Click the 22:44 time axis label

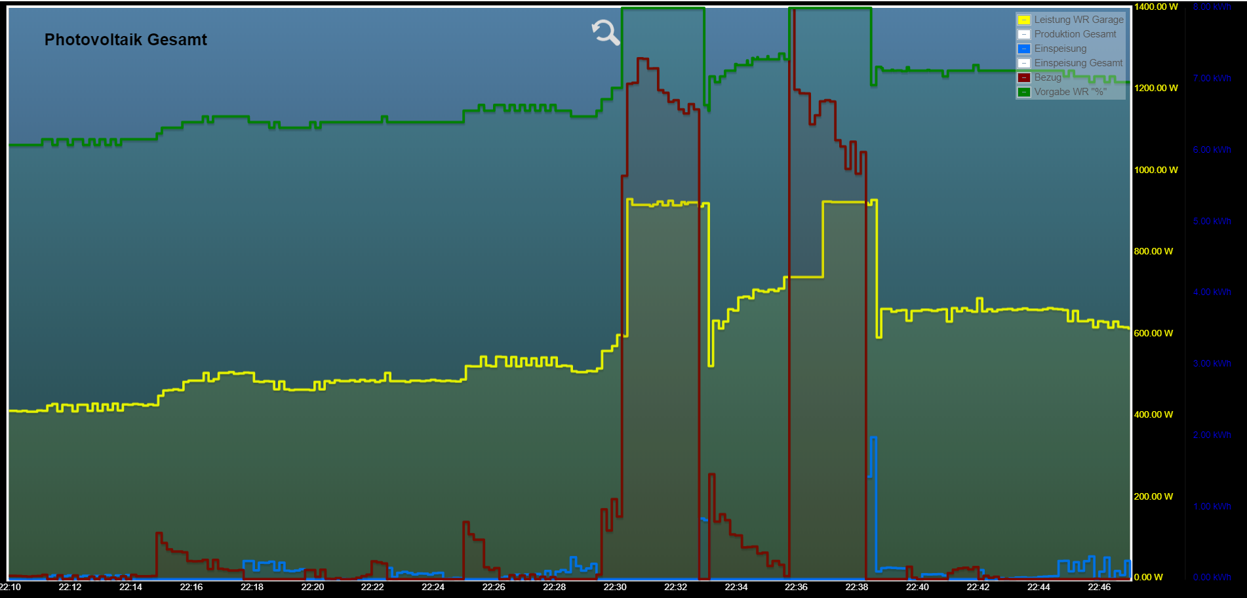pyautogui.click(x=1039, y=587)
